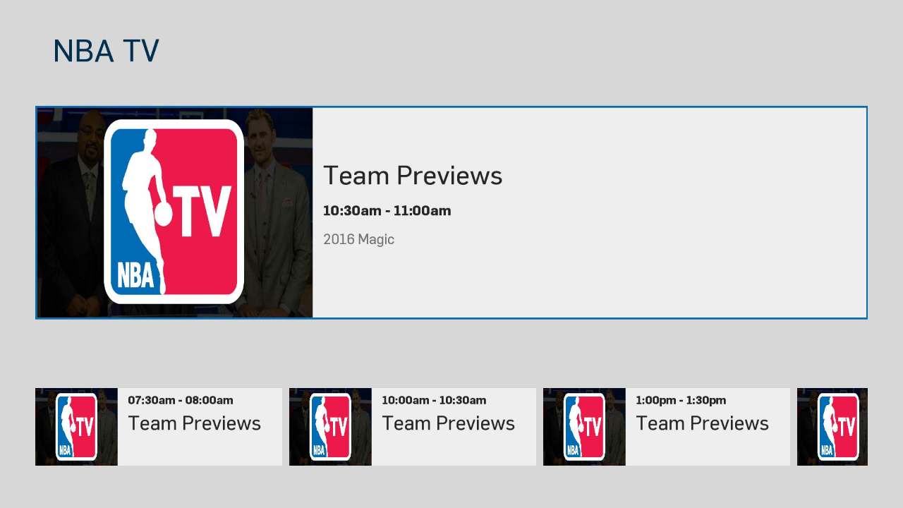Open the Team Previews title in the featured panel

tap(412, 176)
